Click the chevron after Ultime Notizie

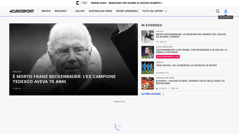(x=163, y=94)
